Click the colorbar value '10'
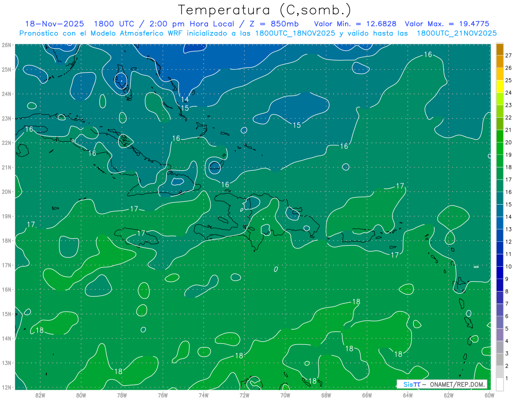This screenshot has height=401, width=520. click(x=508, y=266)
